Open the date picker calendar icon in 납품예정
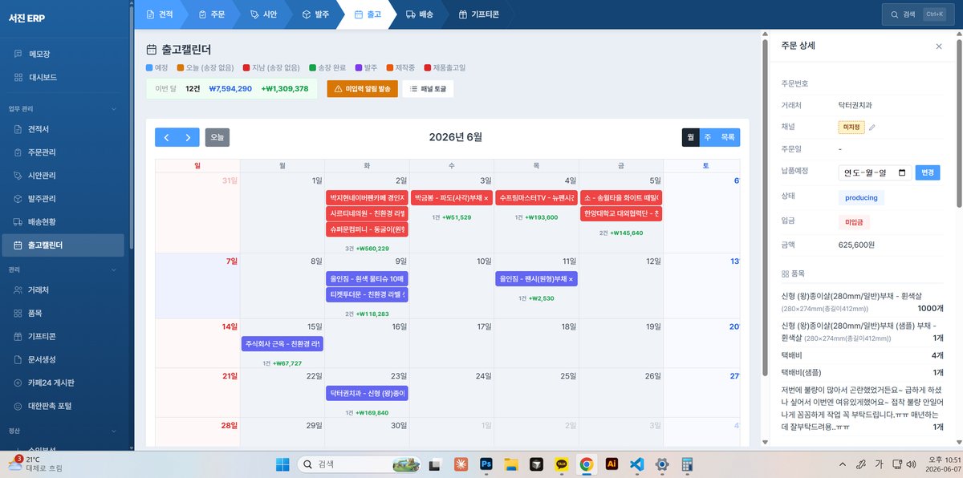Screen dimensions: 963x478 pos(902,172)
